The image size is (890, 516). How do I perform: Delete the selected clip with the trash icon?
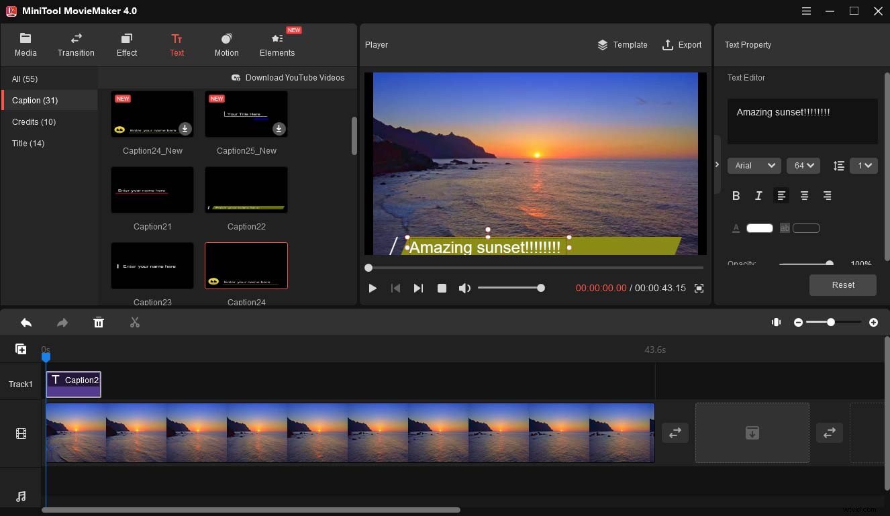[x=99, y=322]
